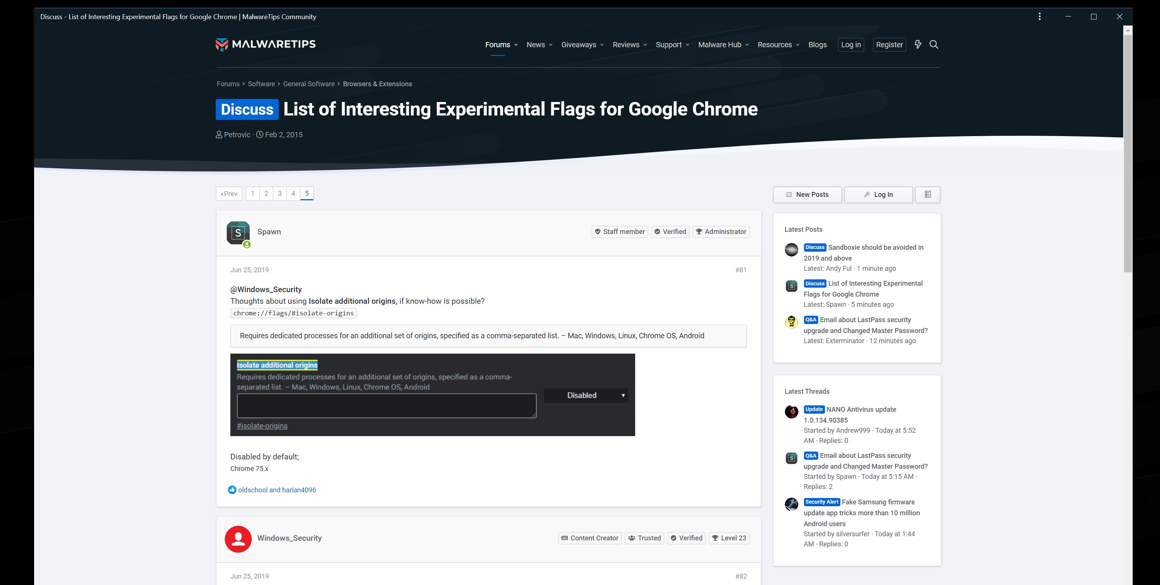Go to page 4 of thread
Image resolution: width=1160 pixels, height=585 pixels.
293,193
